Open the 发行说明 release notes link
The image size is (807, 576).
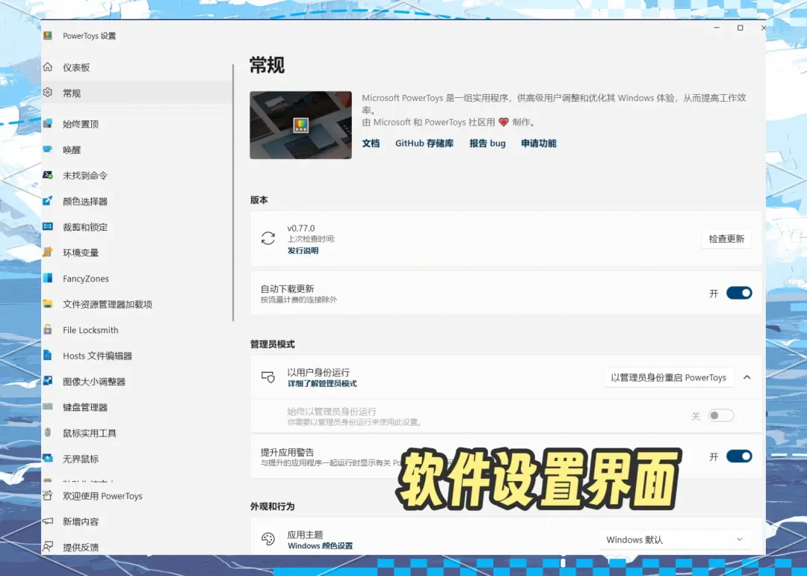pyautogui.click(x=303, y=251)
